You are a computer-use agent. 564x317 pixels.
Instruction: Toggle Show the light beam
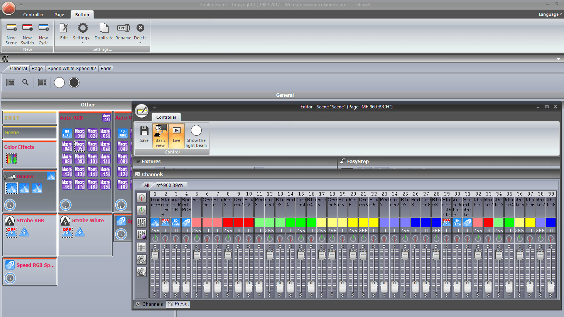pyautogui.click(x=196, y=136)
